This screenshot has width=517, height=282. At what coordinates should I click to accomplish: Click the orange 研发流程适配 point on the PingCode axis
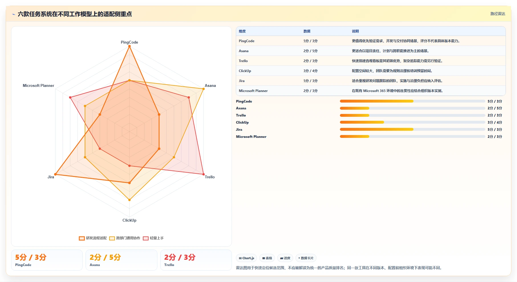coord(129,46)
